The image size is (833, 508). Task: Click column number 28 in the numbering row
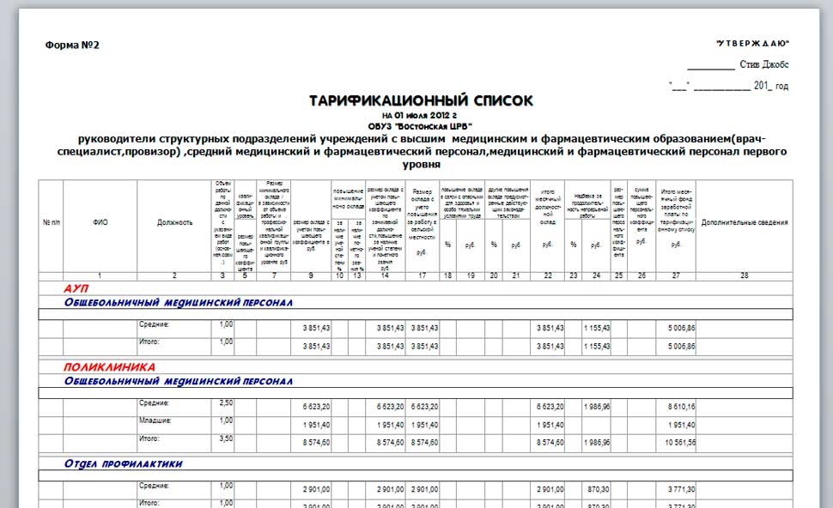[745, 276]
